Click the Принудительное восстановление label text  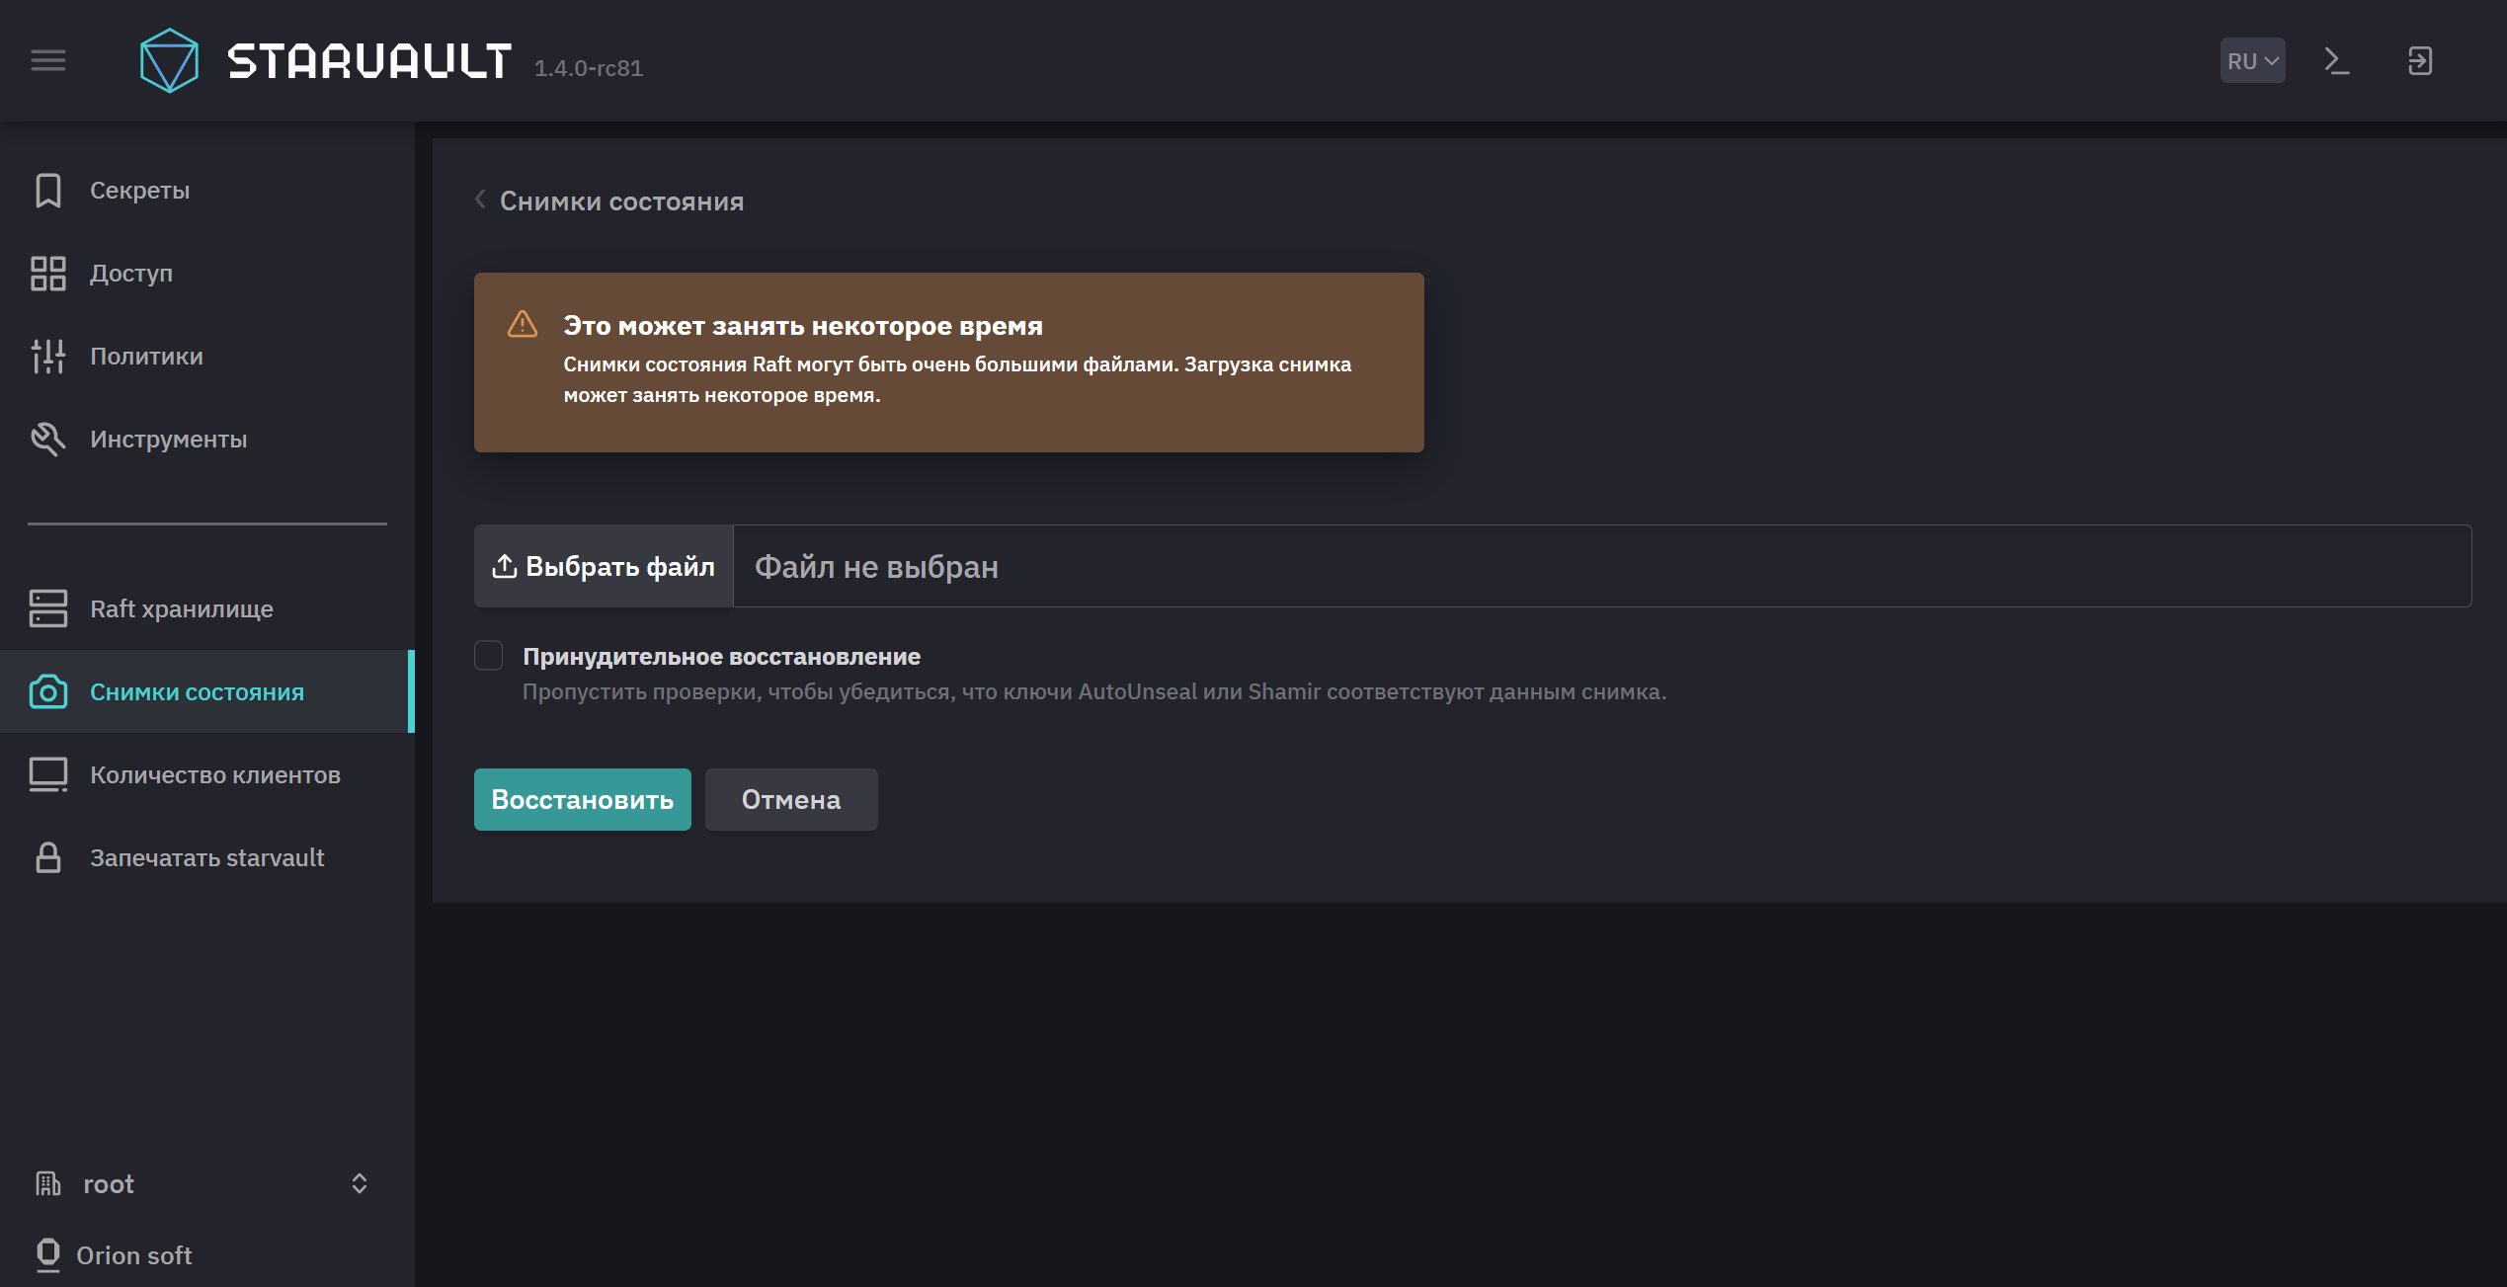[x=722, y=657]
